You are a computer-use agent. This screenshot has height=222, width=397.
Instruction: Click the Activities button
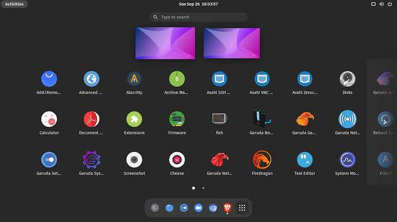pyautogui.click(x=14, y=4)
